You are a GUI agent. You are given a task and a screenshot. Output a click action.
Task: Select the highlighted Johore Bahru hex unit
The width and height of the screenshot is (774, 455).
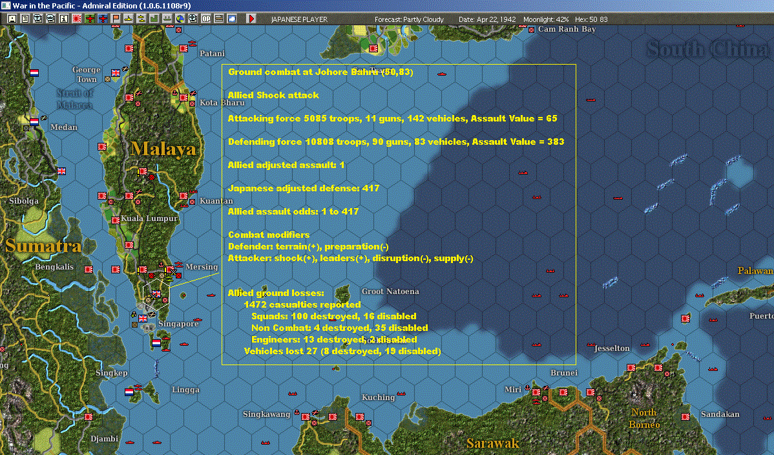[156, 295]
